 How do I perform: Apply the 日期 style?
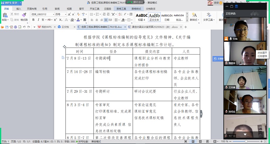coord(167,17)
